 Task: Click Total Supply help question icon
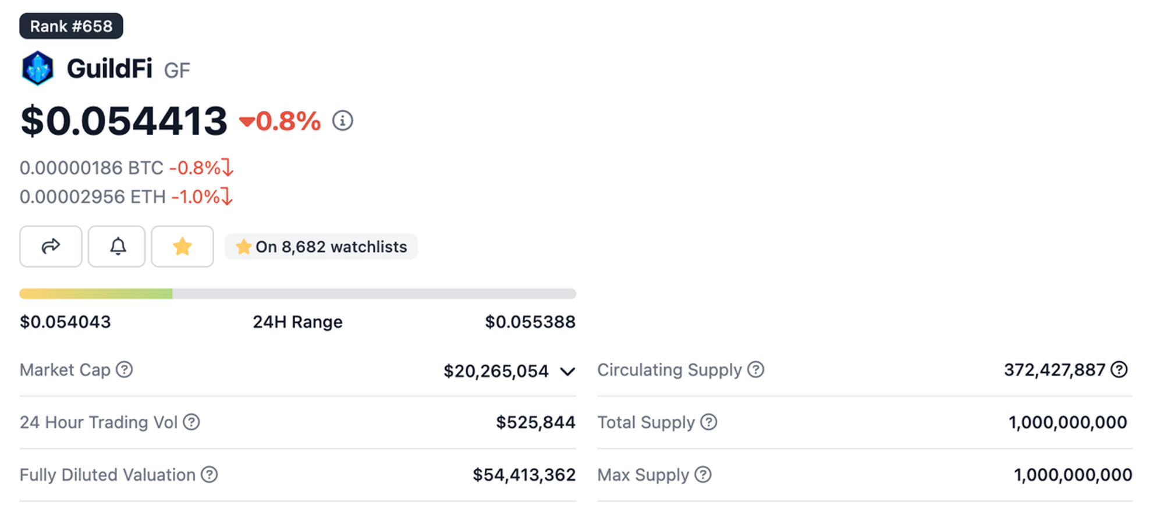tap(708, 422)
